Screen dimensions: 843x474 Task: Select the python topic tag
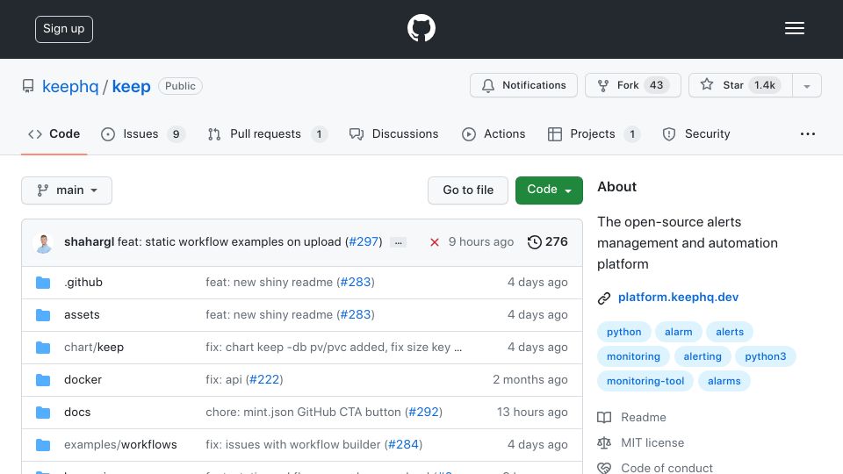[x=624, y=332]
